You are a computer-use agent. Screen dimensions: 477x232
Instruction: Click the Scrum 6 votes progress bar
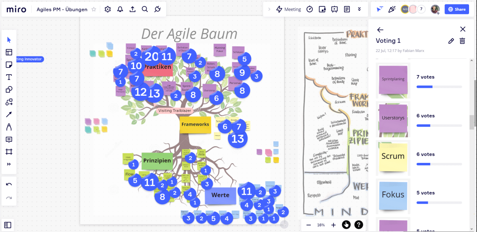(x=439, y=164)
